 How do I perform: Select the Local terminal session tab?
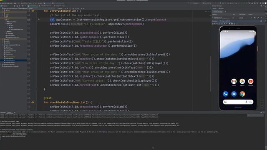(x=9, y=112)
